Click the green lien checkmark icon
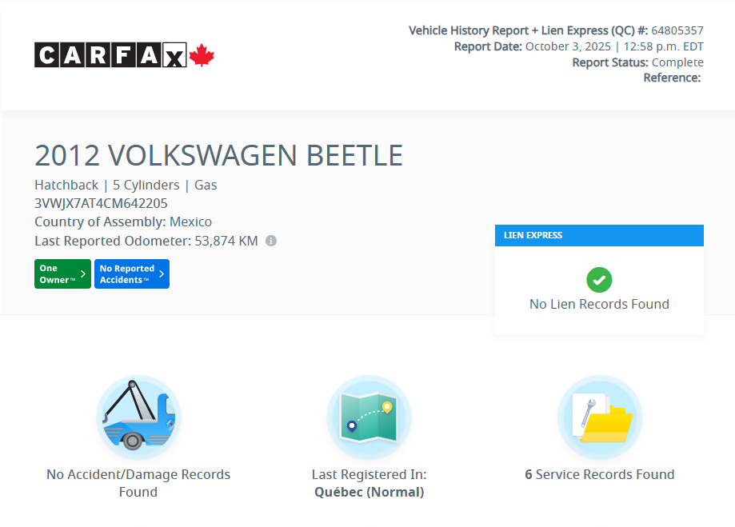This screenshot has width=735, height=527. [599, 280]
